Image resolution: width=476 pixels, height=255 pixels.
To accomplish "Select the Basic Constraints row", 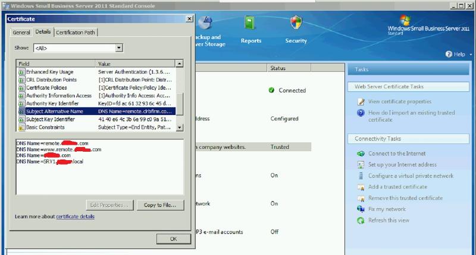I will click(x=96, y=128).
